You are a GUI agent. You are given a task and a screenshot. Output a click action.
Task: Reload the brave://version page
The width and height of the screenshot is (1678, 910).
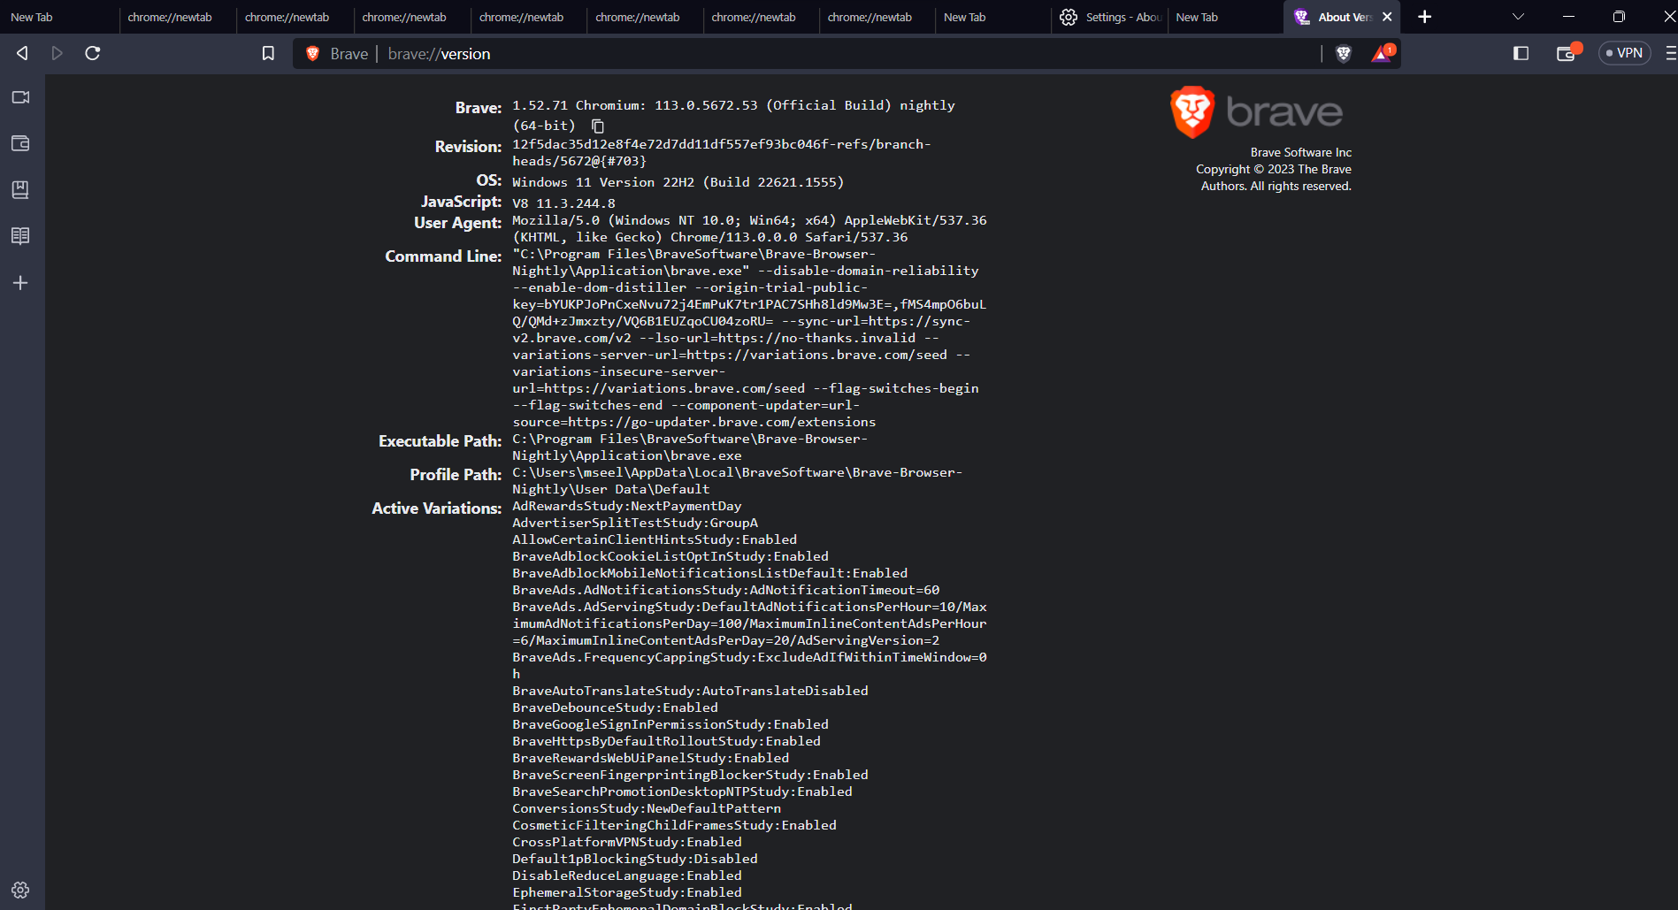click(x=92, y=53)
